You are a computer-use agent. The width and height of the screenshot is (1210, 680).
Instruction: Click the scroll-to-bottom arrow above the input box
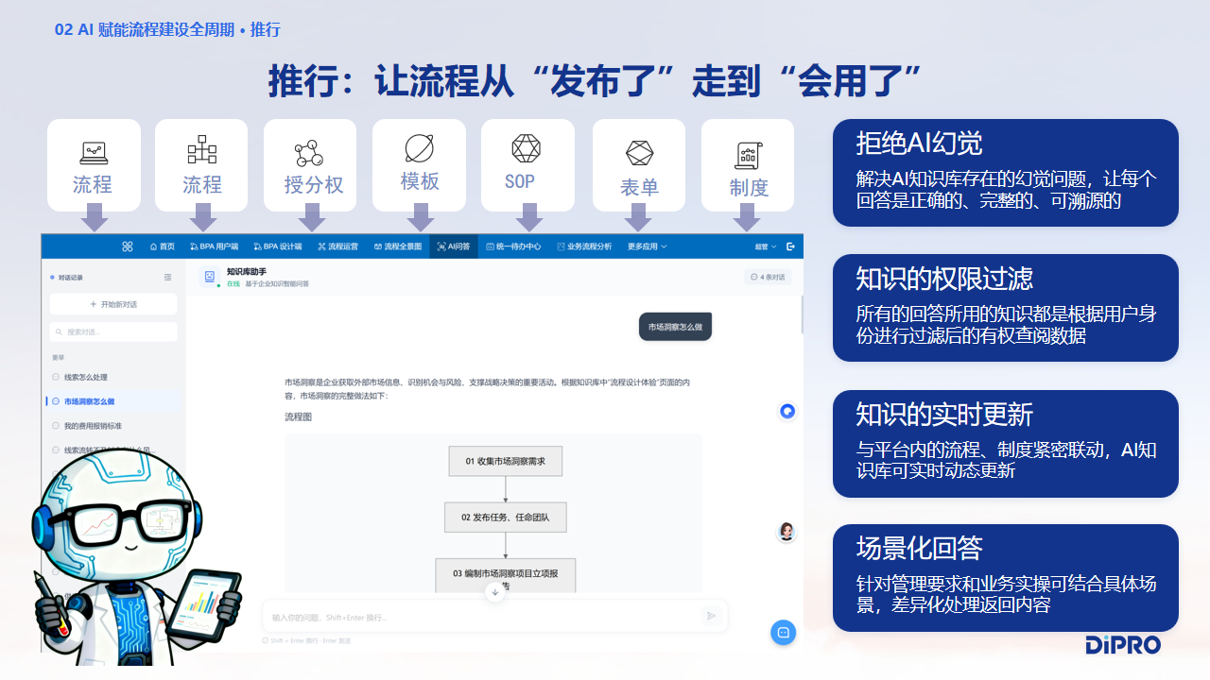coord(494,591)
